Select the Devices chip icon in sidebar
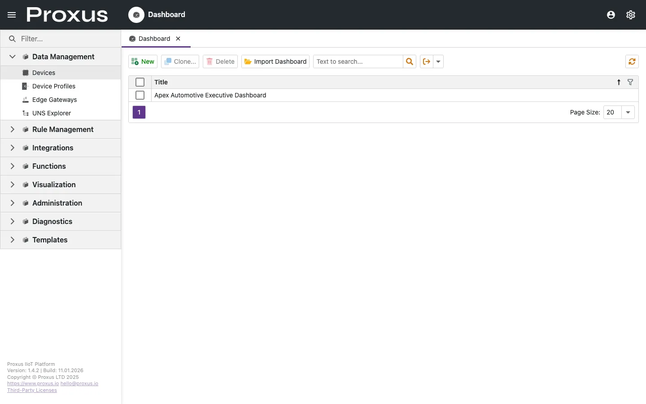 point(25,72)
